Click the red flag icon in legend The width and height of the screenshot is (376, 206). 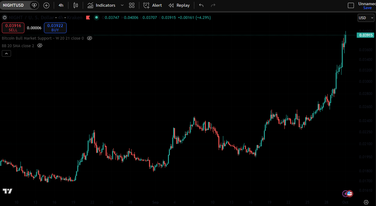88,17
